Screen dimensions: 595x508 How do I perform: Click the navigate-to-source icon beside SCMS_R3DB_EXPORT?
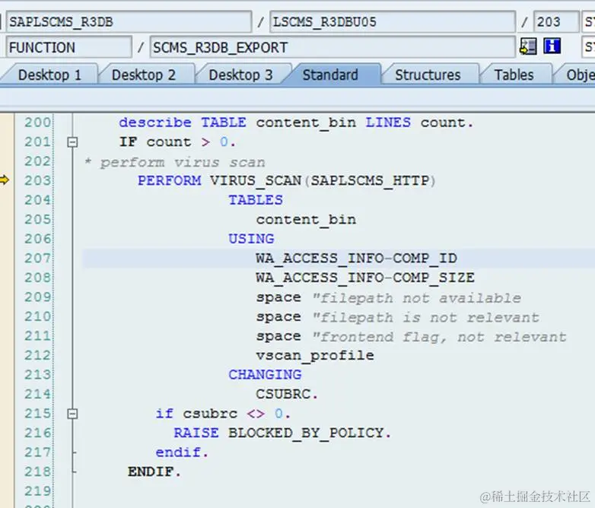click(528, 46)
